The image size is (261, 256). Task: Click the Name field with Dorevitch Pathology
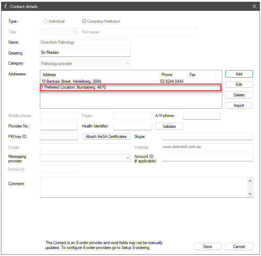[x=85, y=42]
